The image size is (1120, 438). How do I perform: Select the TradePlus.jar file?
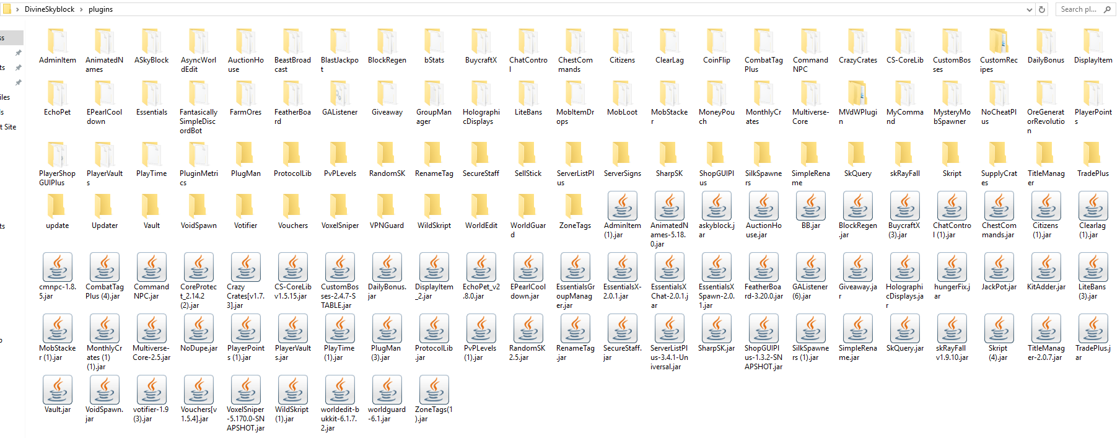tap(1093, 338)
